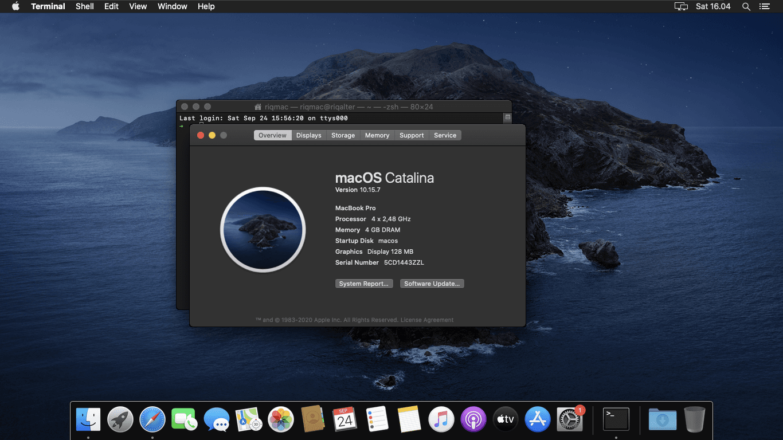Click the Last login line in Terminal

(x=264, y=118)
